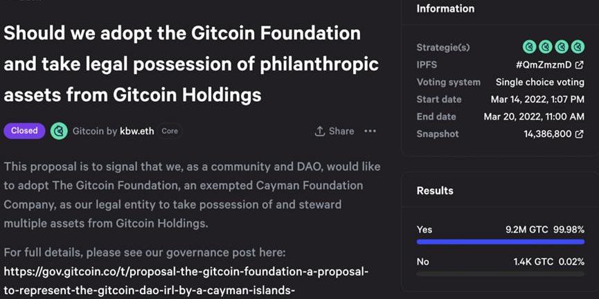Screen dimensions: 599x299
Task: Click the blue Yes result progress bar
Action: (500, 242)
